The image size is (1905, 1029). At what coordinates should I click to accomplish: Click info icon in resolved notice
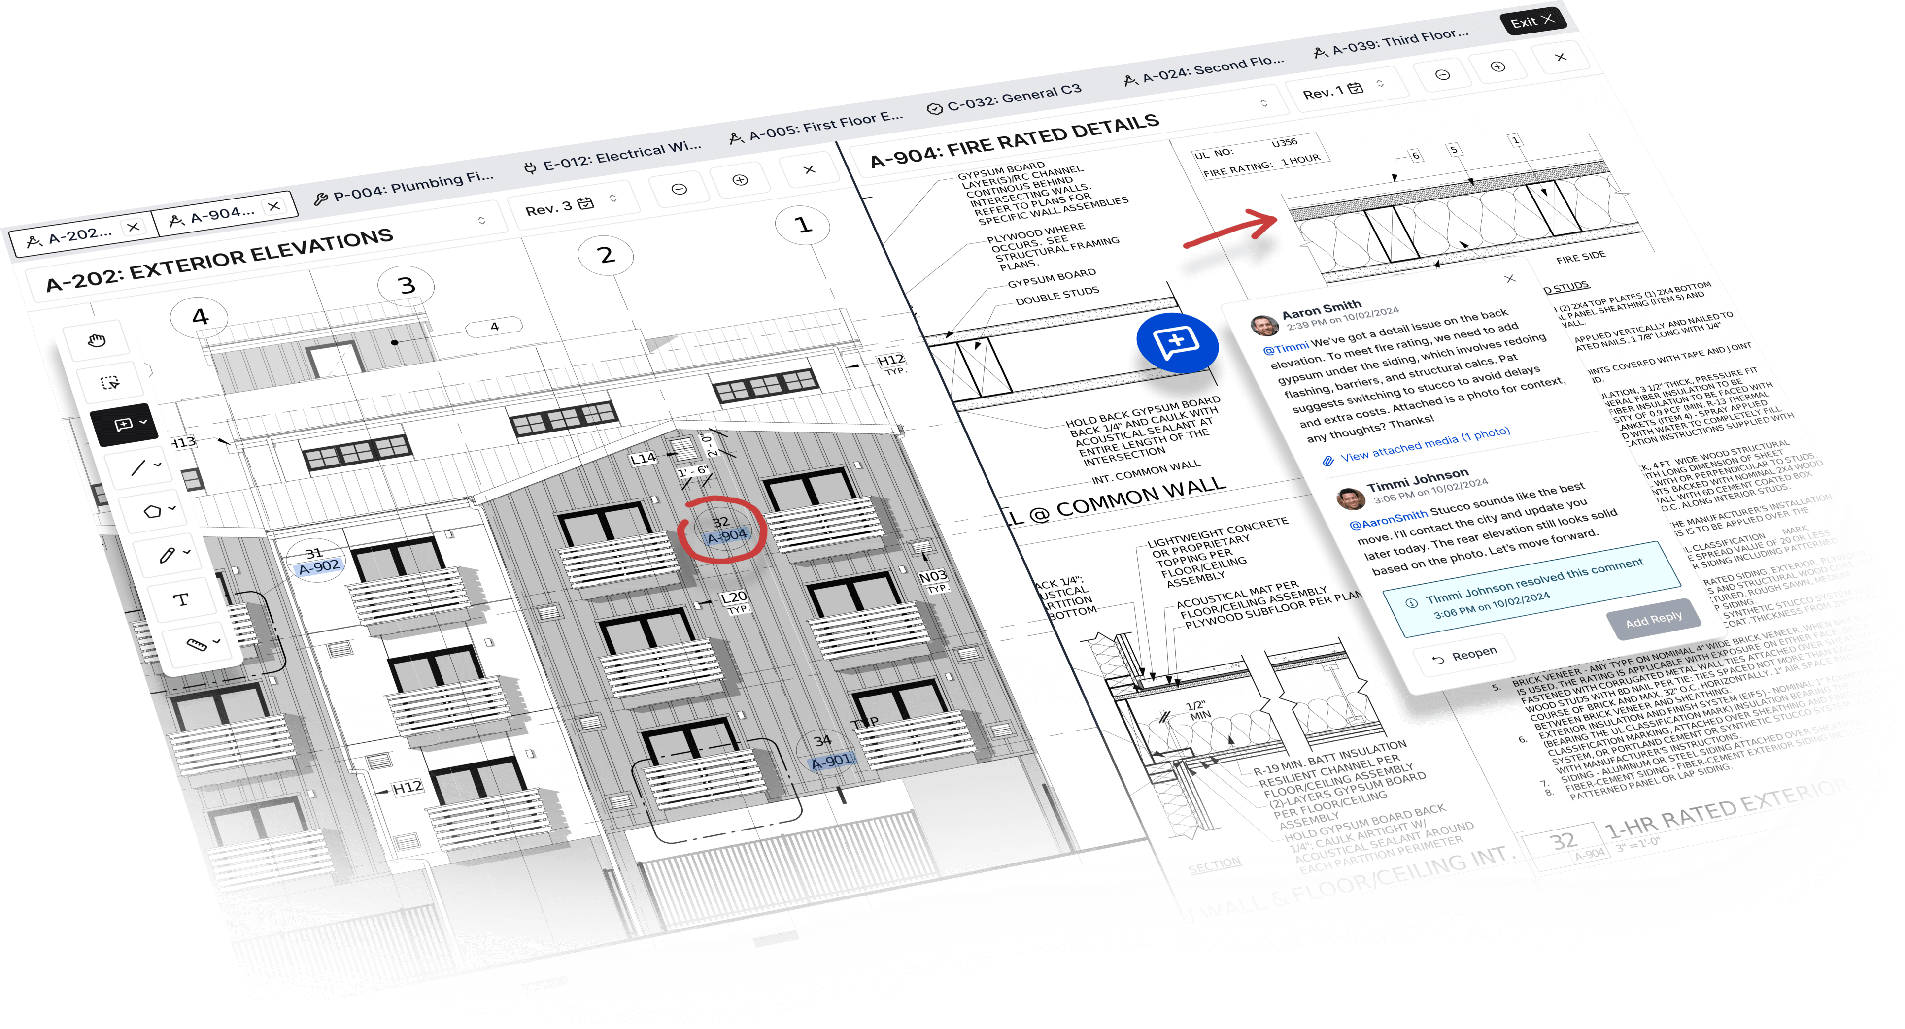pos(1412,602)
